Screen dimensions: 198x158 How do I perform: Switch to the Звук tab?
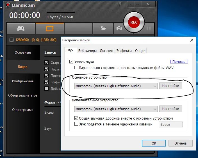coord(70,50)
